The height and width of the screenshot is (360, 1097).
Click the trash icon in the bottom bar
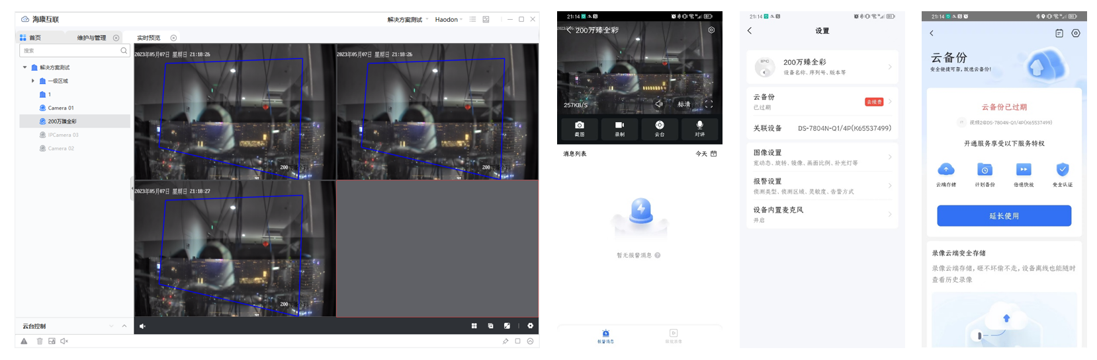pos(40,342)
